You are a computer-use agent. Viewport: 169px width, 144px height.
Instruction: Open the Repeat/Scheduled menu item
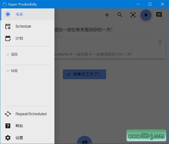(x=27, y=114)
